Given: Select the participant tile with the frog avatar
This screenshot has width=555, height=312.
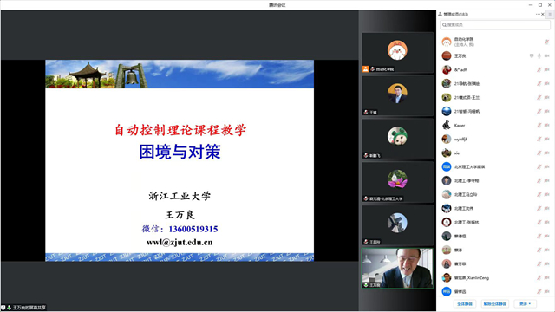Looking at the screenshot, I should click(x=397, y=139).
